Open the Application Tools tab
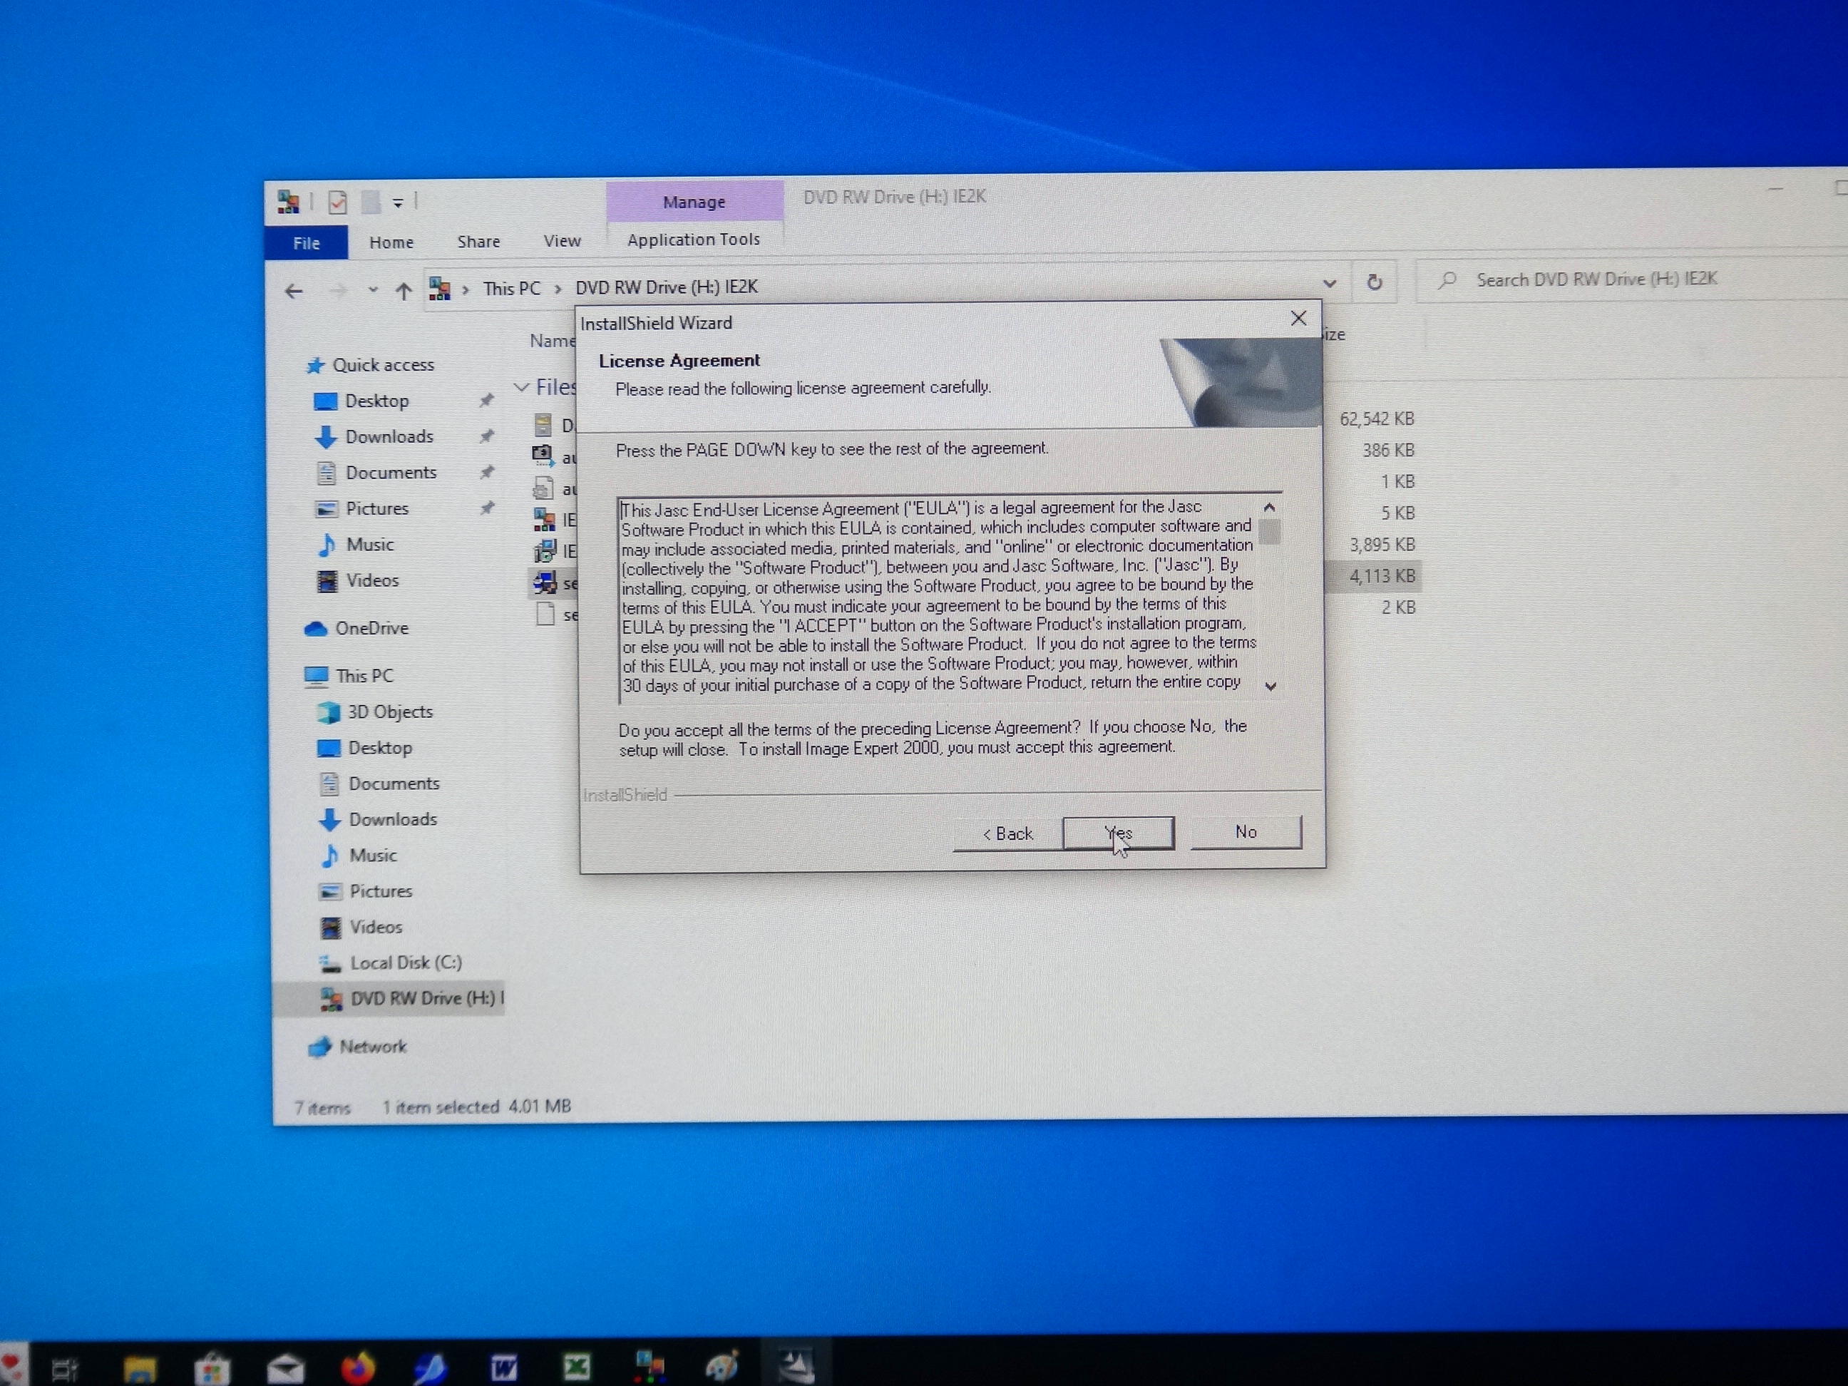 point(694,240)
